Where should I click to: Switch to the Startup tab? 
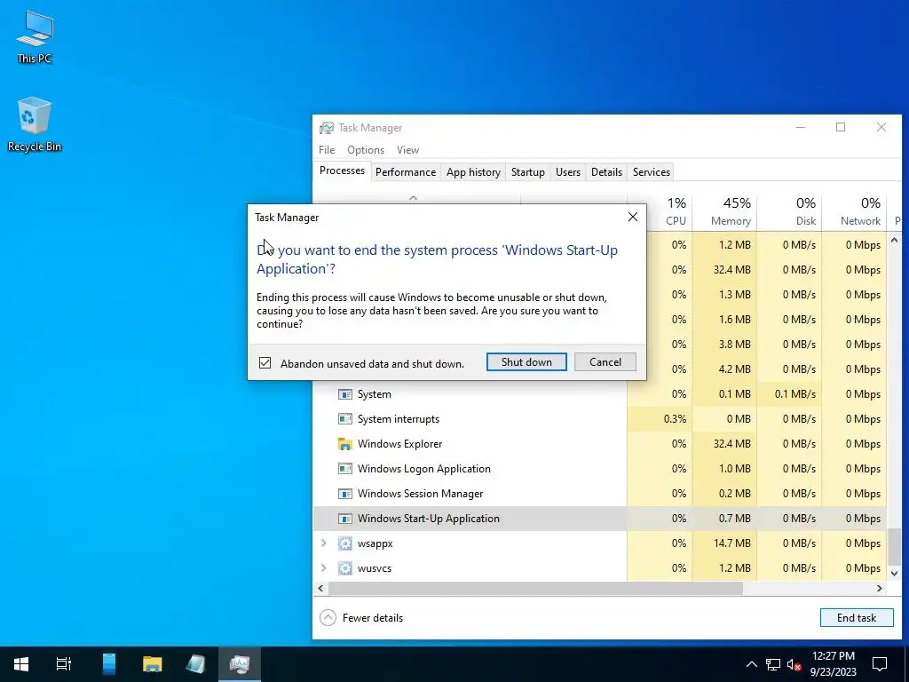[x=527, y=172]
